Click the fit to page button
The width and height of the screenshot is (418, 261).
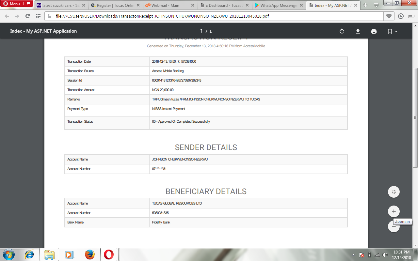pyautogui.click(x=394, y=192)
